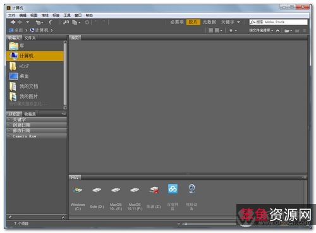Viewport: 316px width, 233px height.
Task: Select 桌面 in the favorites list
Action: click(35, 76)
